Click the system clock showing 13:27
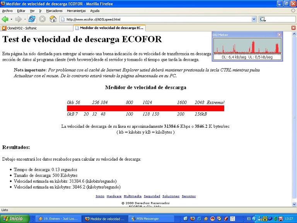 [288, 219]
